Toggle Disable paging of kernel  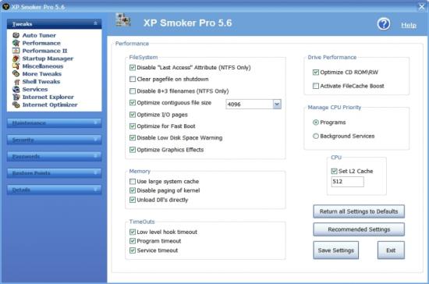point(133,190)
